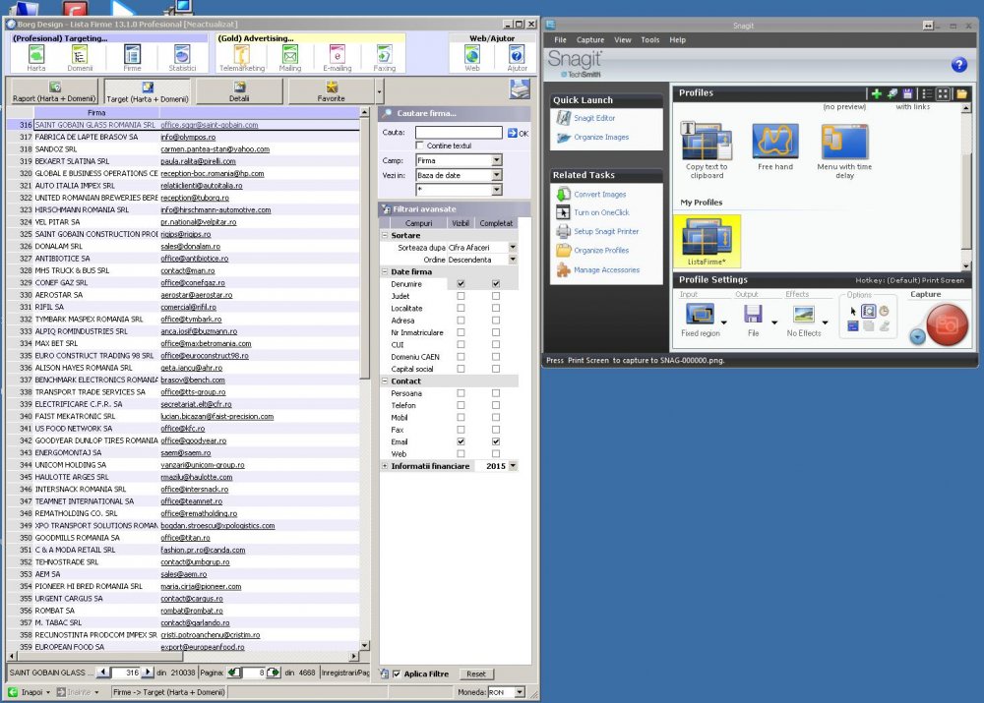Check the Localitate Vizibil checkbox

click(461, 308)
